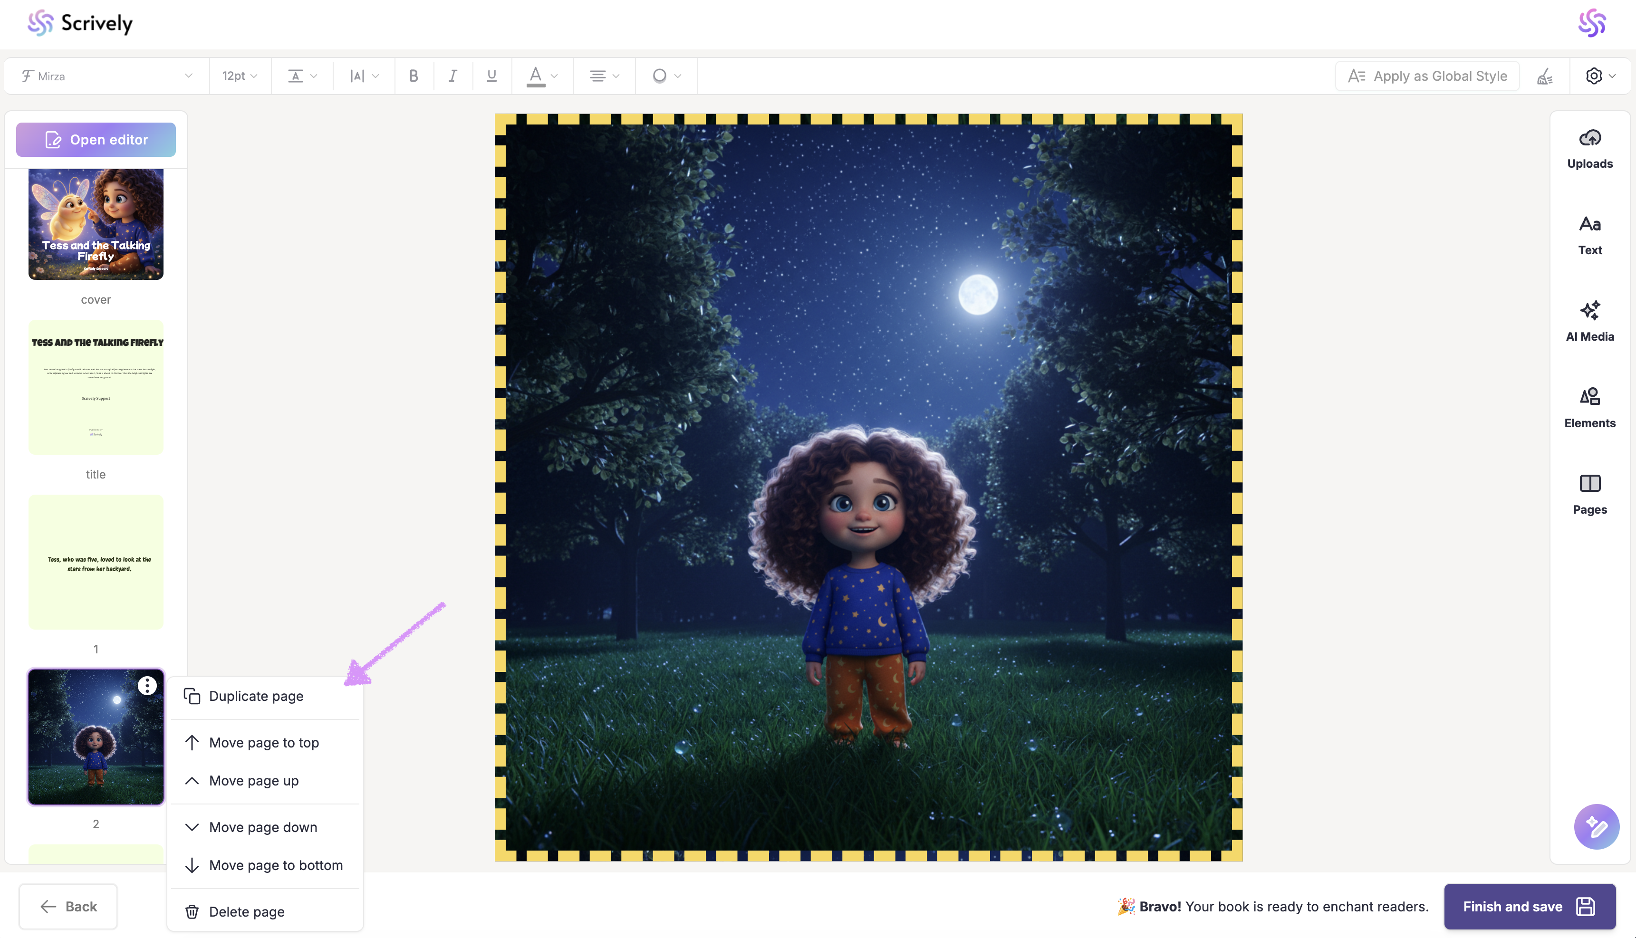The height and width of the screenshot is (938, 1636).
Task: Click the magic pencil floating button
Action: 1596,826
